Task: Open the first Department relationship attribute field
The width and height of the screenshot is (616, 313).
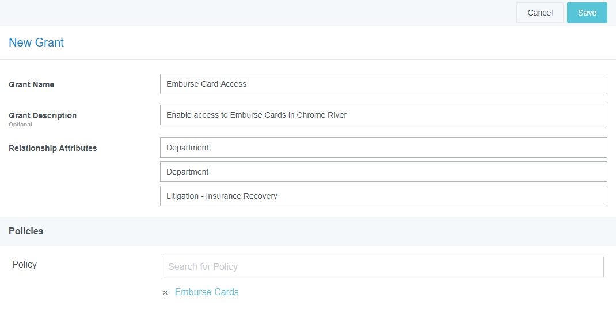Action: pyautogui.click(x=383, y=148)
